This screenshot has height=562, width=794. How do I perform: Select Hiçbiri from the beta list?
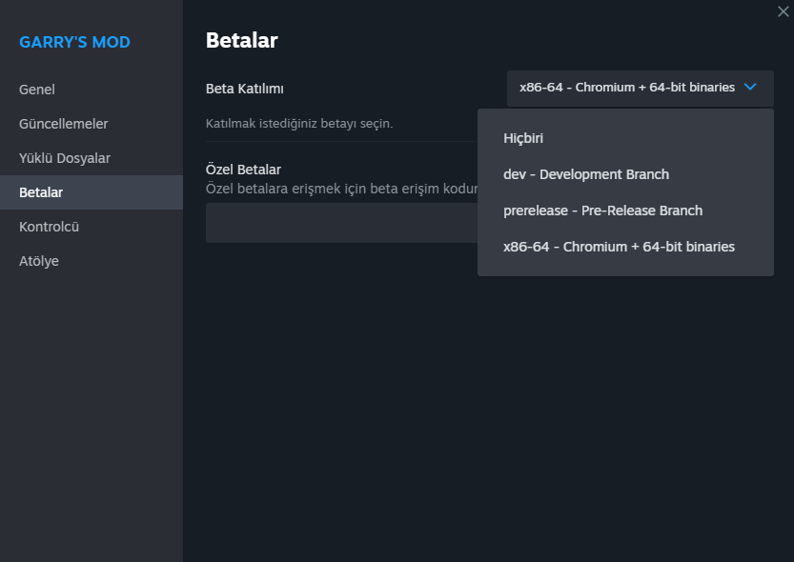tap(523, 138)
